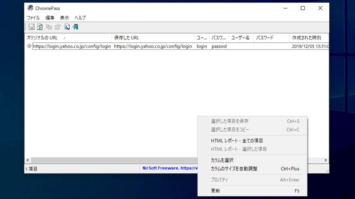Click the NirSoft Freeware link in status bar
355x199 pixels.
pos(170,168)
